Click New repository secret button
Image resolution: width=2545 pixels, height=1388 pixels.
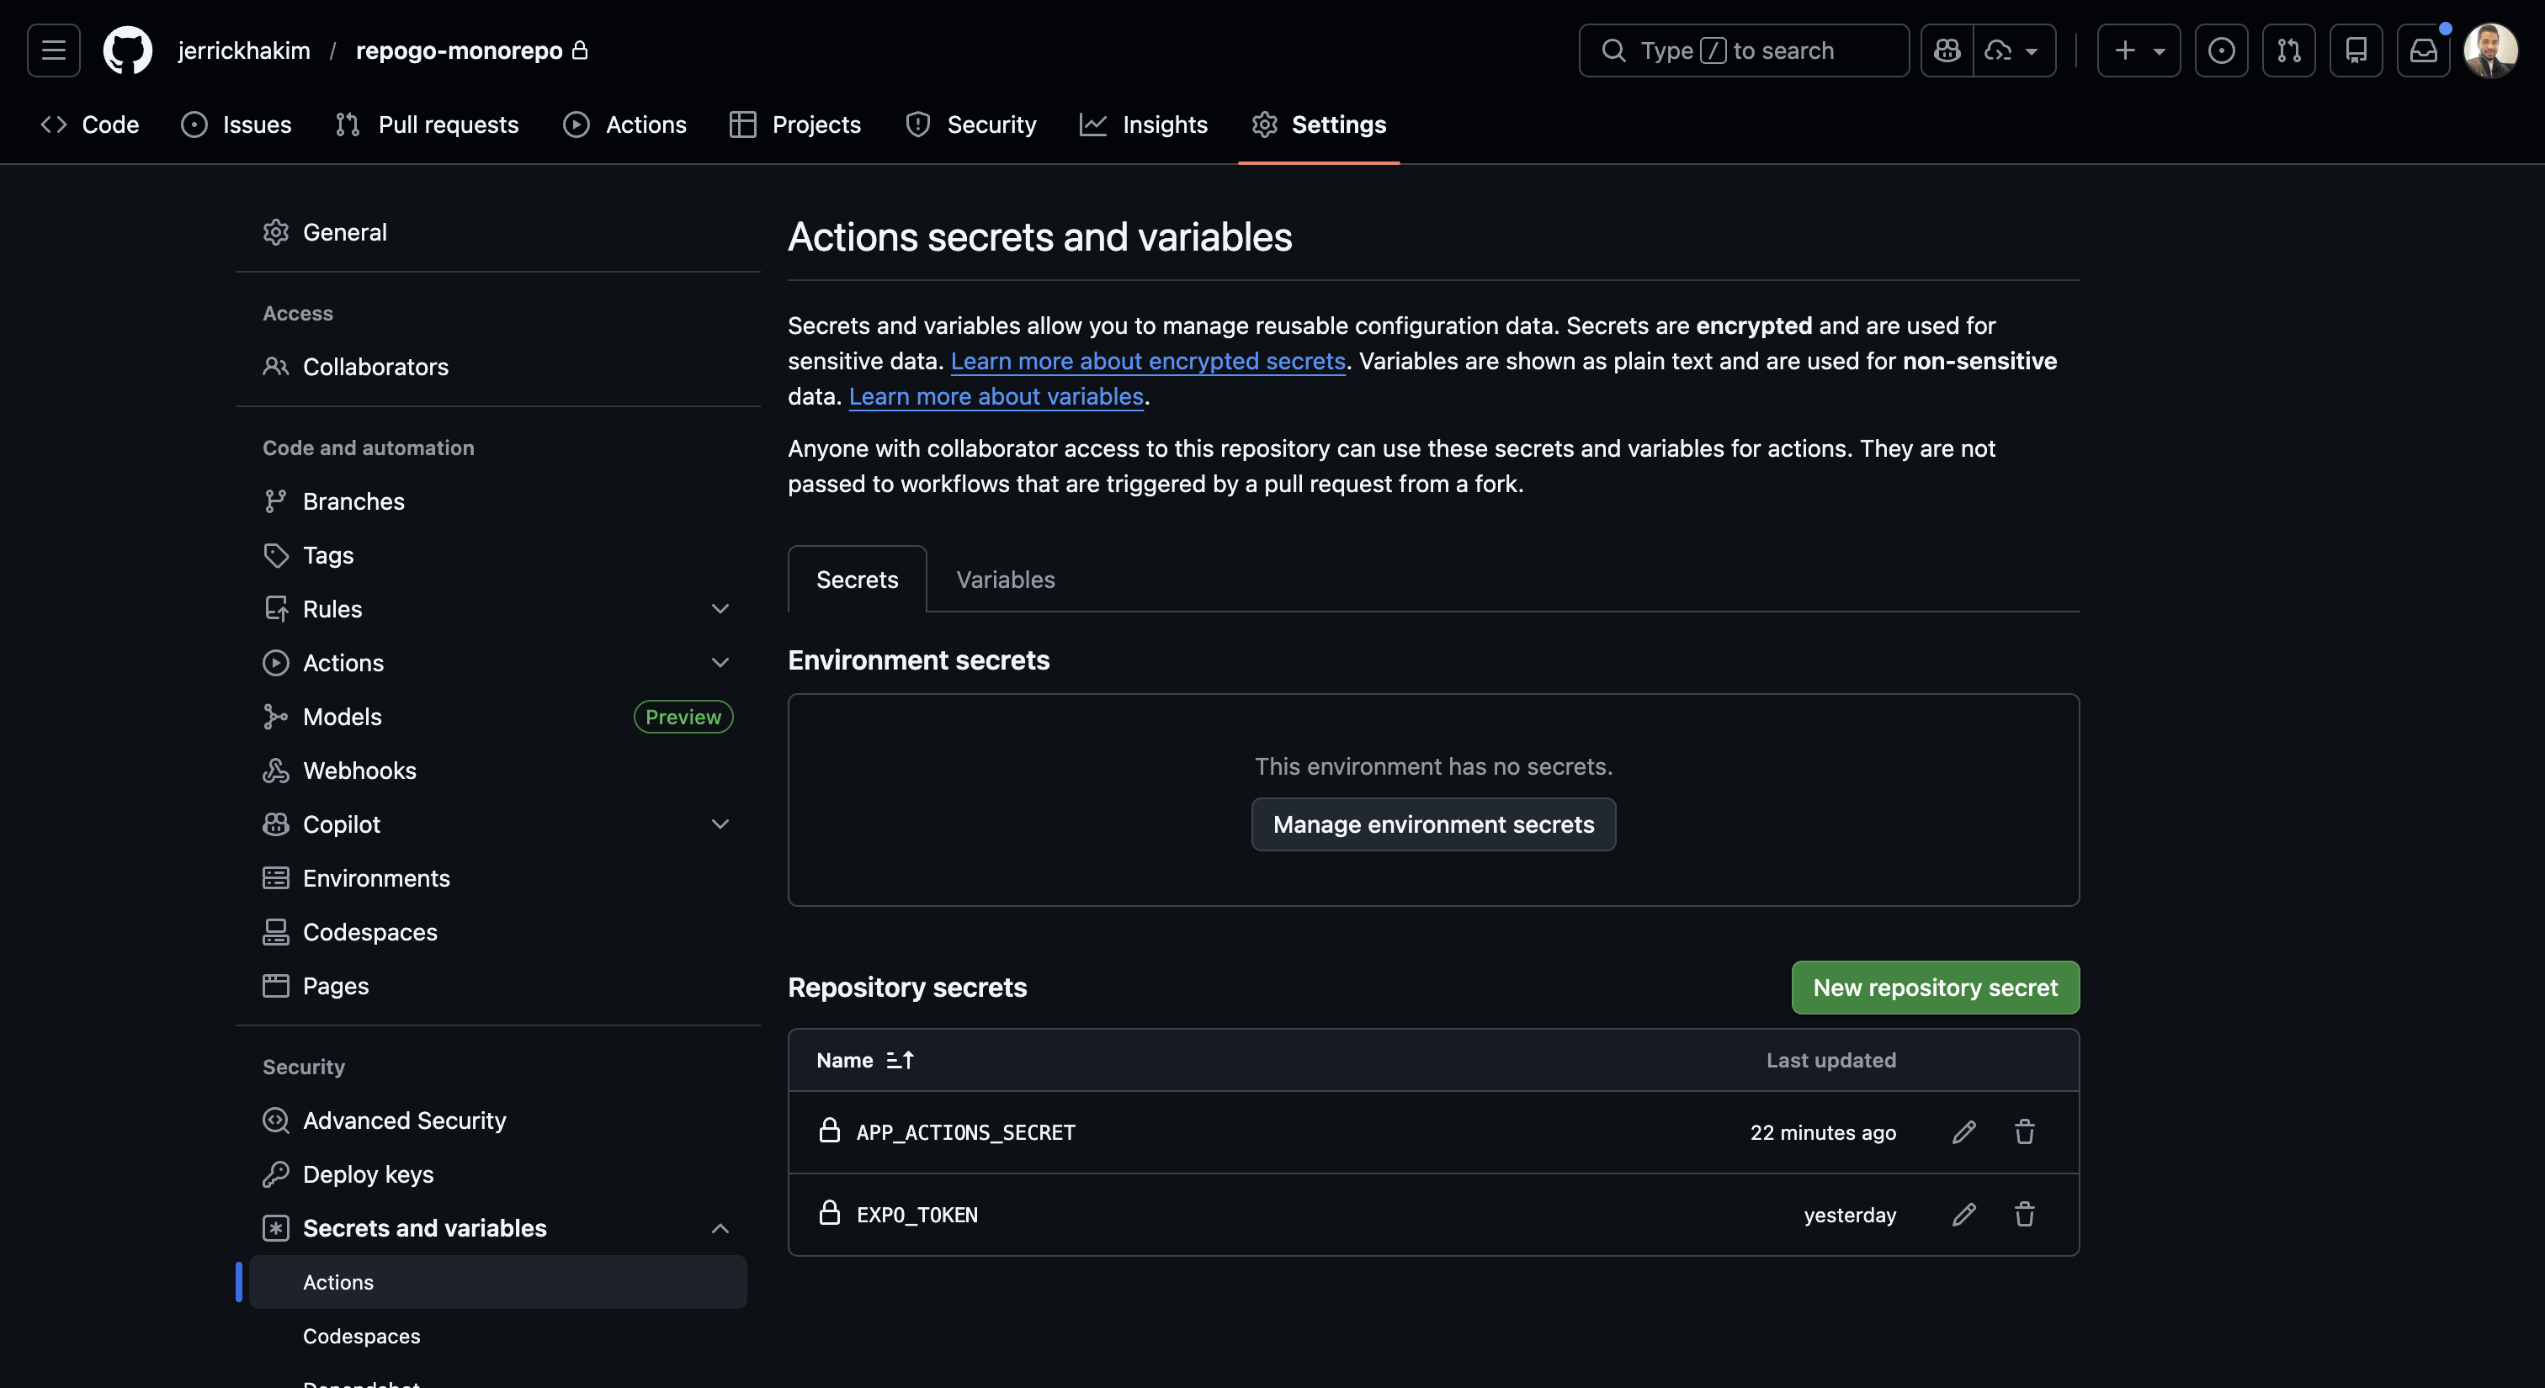click(x=1935, y=988)
